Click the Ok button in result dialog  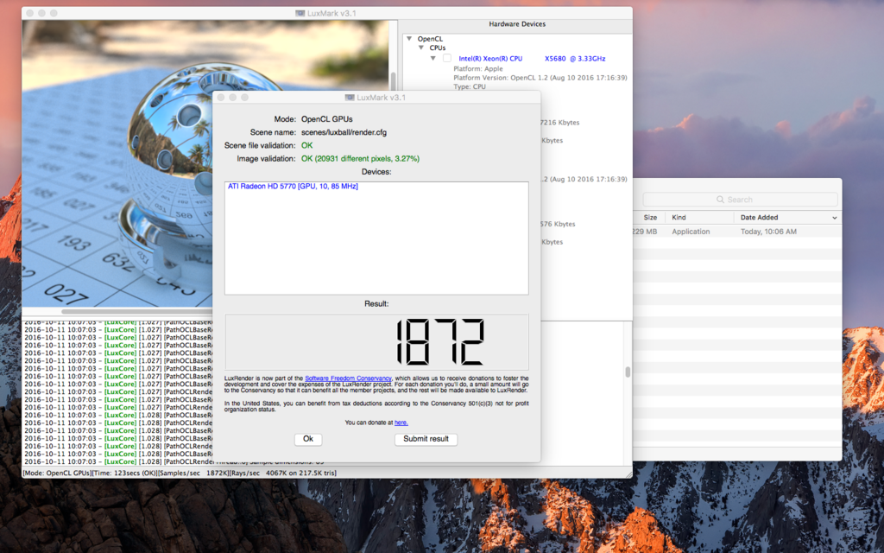tap(308, 439)
